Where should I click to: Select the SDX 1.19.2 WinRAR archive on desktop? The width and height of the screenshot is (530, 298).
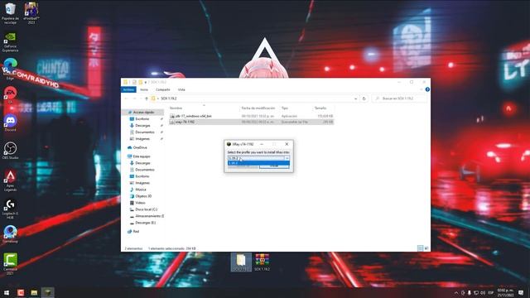[x=262, y=262]
